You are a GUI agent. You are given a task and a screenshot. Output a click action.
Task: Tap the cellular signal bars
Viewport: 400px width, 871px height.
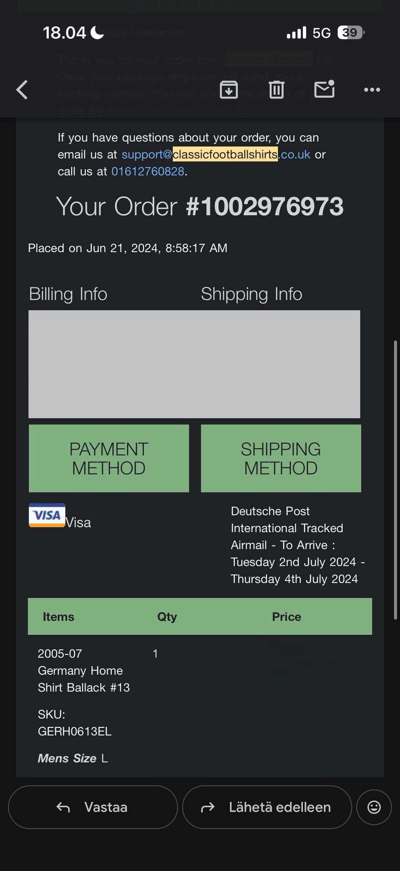click(296, 33)
